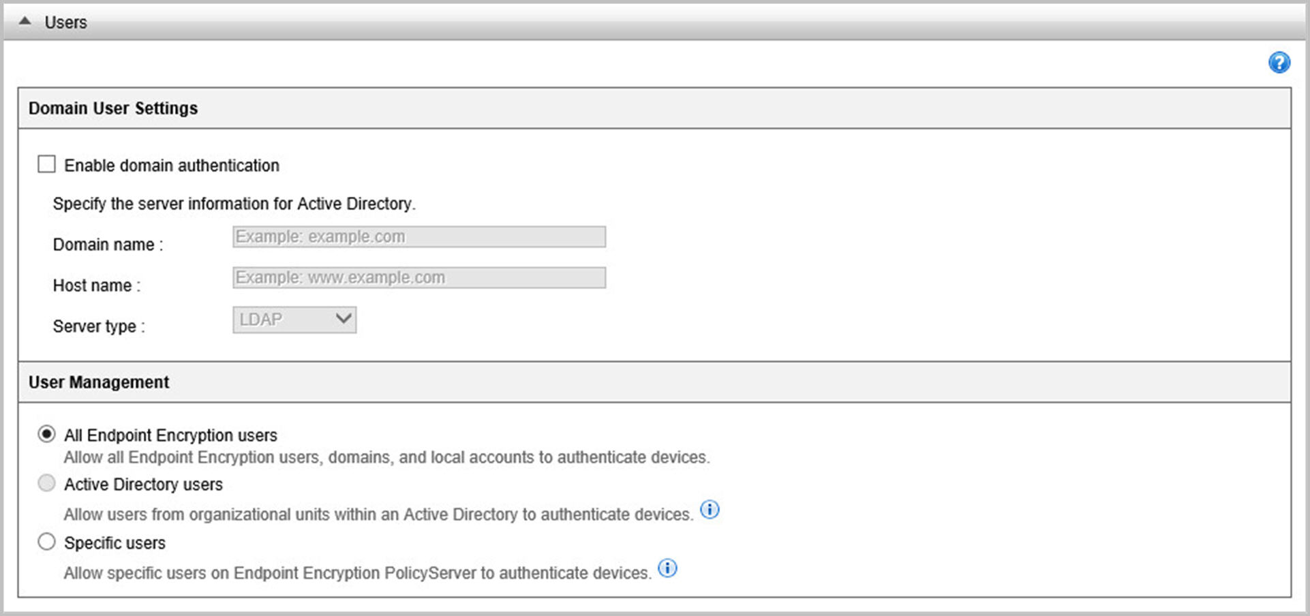This screenshot has width=1310, height=616.
Task: Click the Users header bar
Action: pos(65,20)
